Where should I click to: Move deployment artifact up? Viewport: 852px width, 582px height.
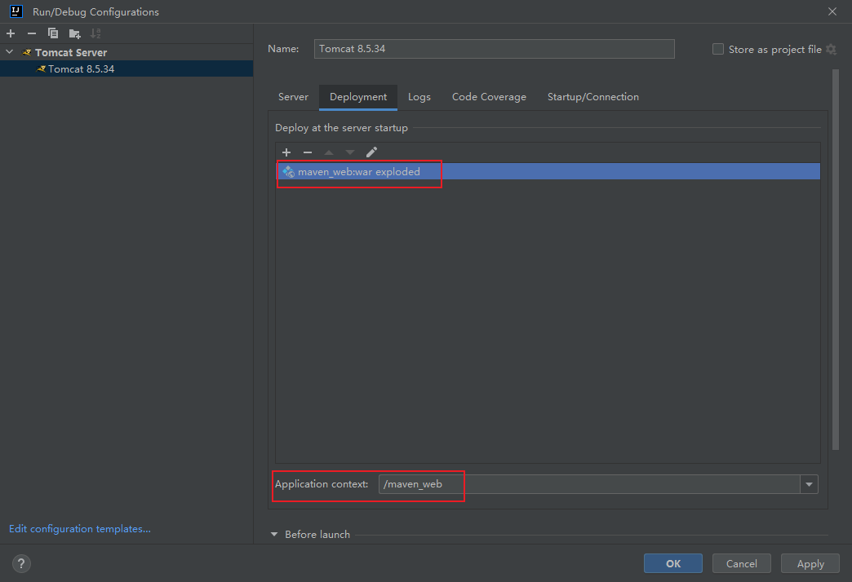pos(329,152)
